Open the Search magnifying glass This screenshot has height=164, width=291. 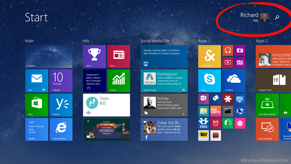[277, 17]
